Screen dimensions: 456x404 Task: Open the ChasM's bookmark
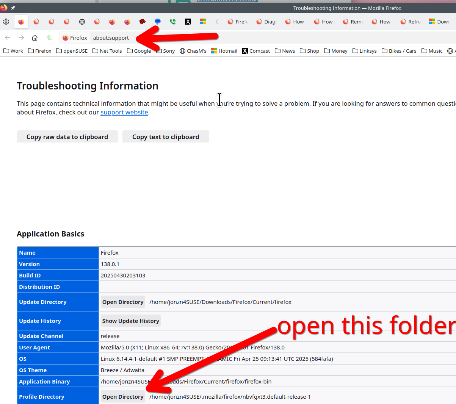point(193,51)
